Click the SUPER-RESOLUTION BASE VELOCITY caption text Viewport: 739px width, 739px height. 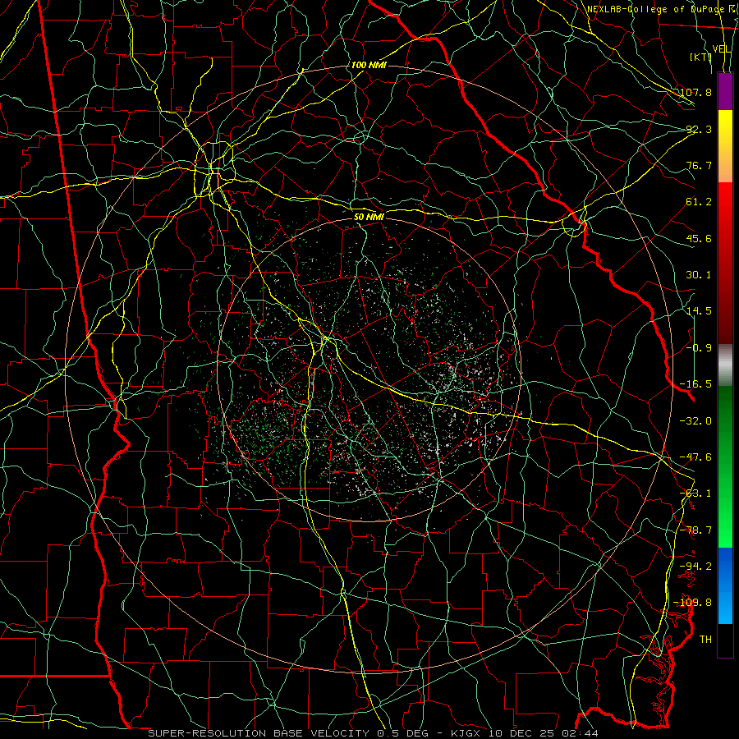(x=259, y=733)
